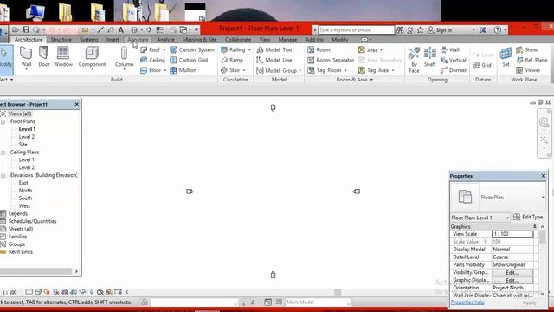This screenshot has width=554, height=312.
Task: Collapse the Floor Plans tree node
Action: click(x=3, y=121)
